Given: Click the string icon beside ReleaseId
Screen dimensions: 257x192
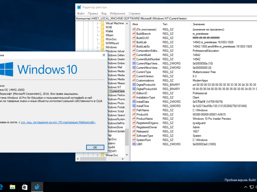Looking at the screenshot, I should [x=134, y=131].
